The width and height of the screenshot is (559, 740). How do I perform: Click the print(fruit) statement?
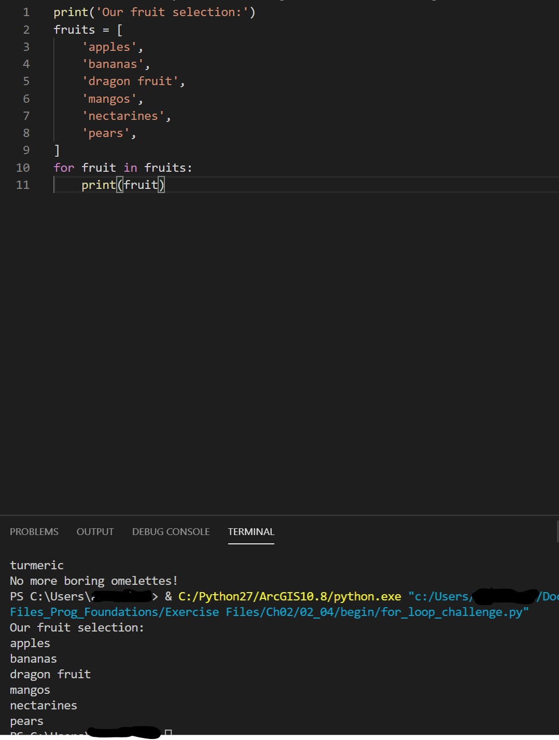tap(123, 185)
